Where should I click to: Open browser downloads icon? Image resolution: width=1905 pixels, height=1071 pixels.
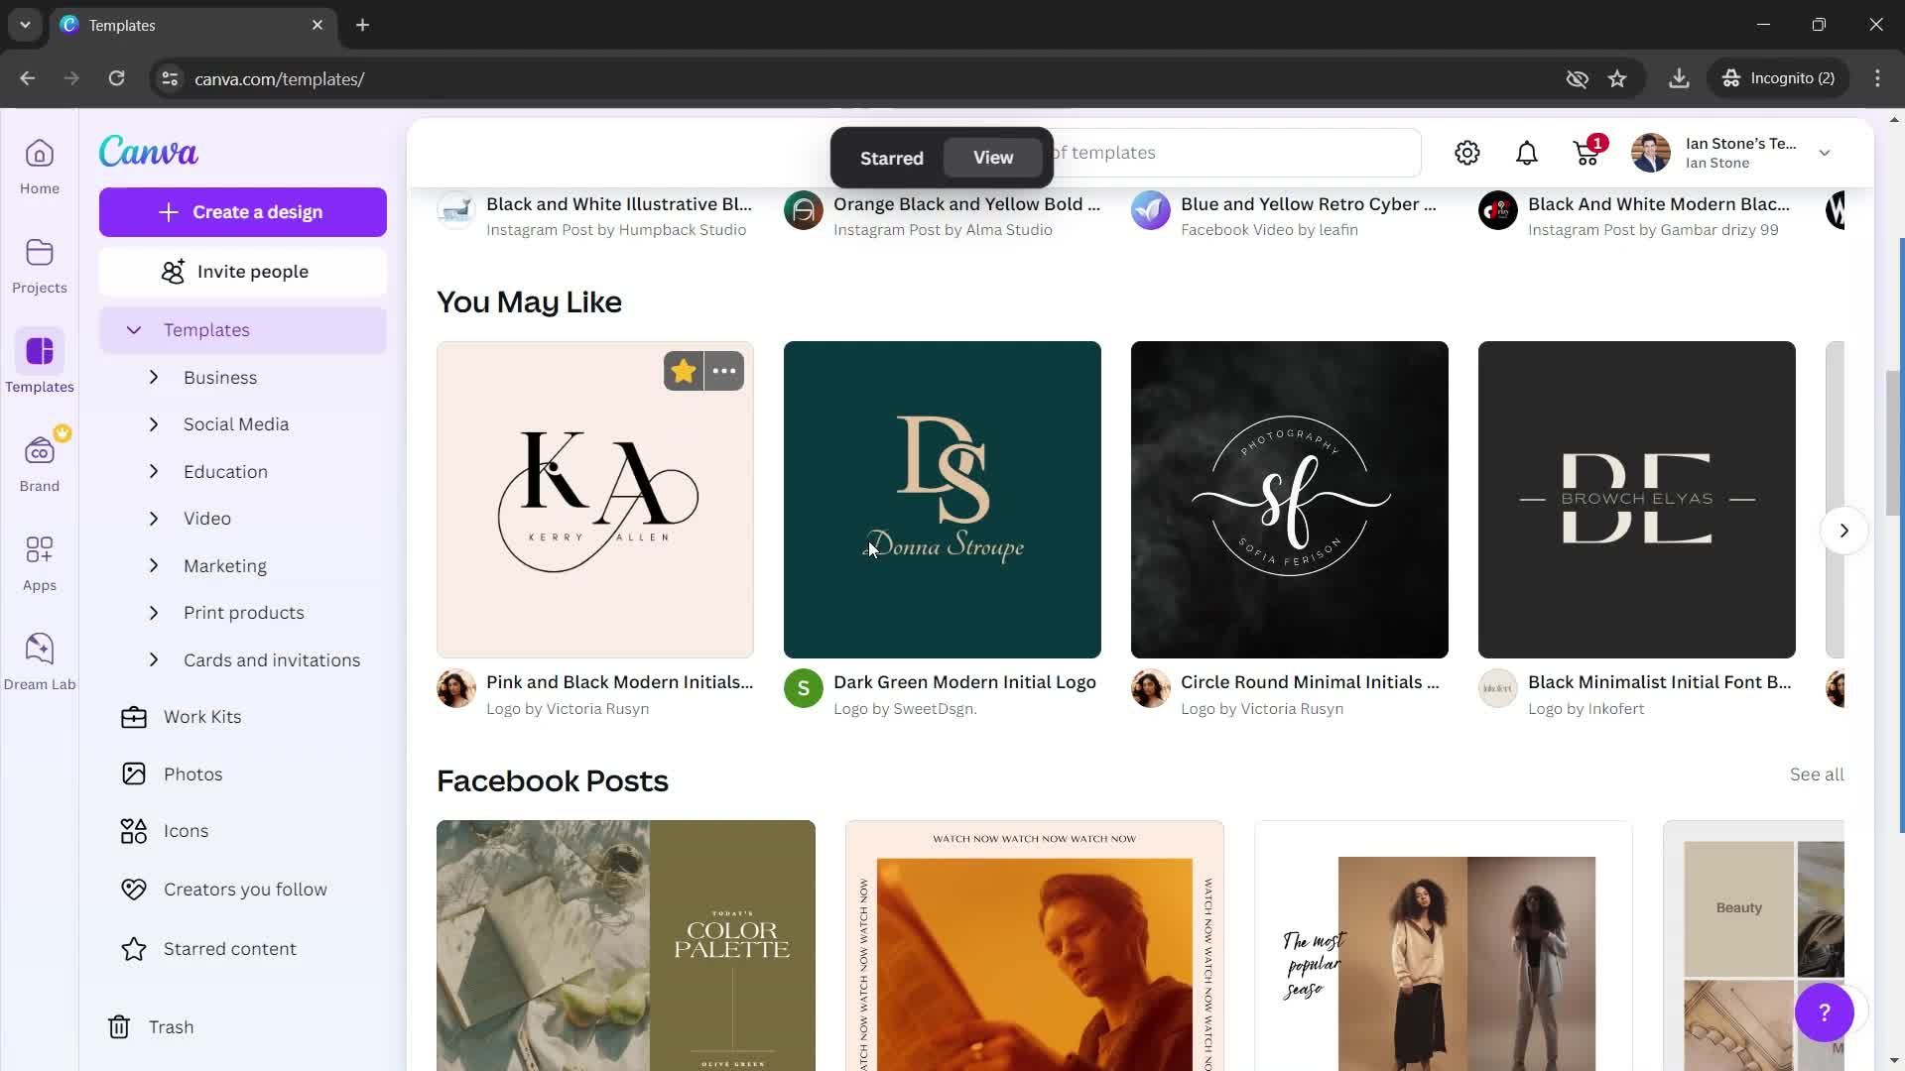click(x=1679, y=78)
